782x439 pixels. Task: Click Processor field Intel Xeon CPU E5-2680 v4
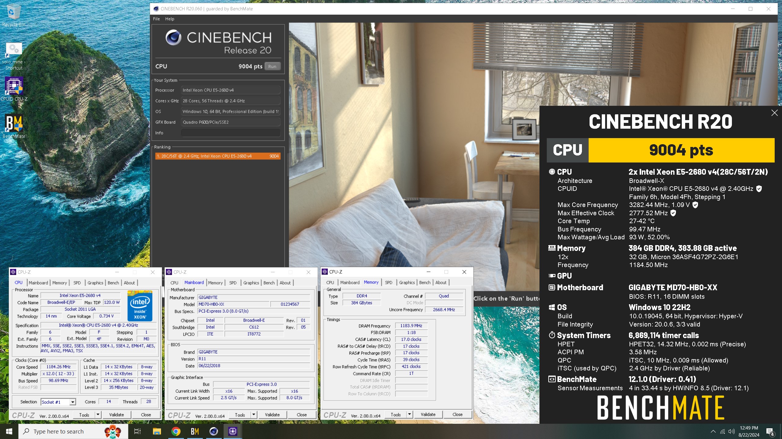pos(231,90)
